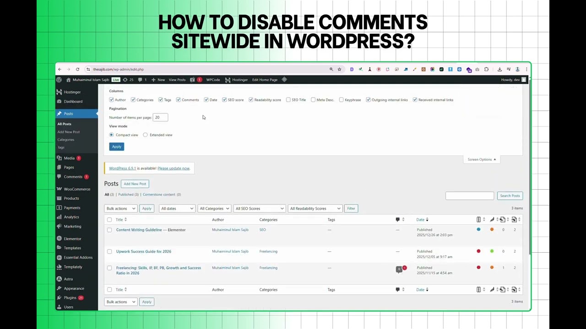Viewport: 586px width, 329px height.
Task: Open the top Bulk actions dropdown
Action: pyautogui.click(x=120, y=208)
